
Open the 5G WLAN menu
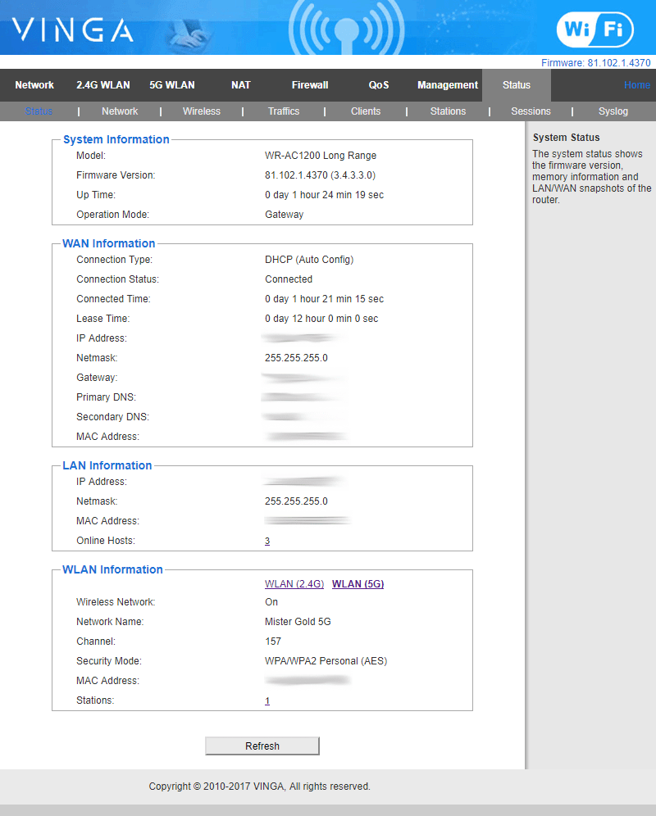pos(172,85)
